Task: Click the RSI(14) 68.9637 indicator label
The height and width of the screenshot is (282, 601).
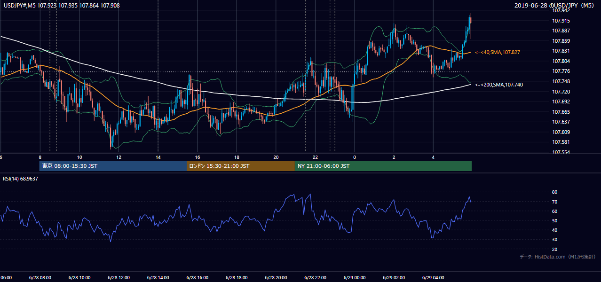Action: 21,179
